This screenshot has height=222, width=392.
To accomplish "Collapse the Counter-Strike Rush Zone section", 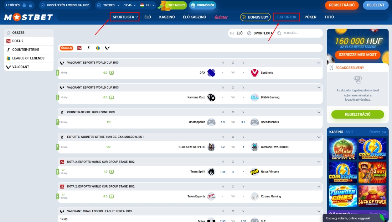I will point(319,112).
